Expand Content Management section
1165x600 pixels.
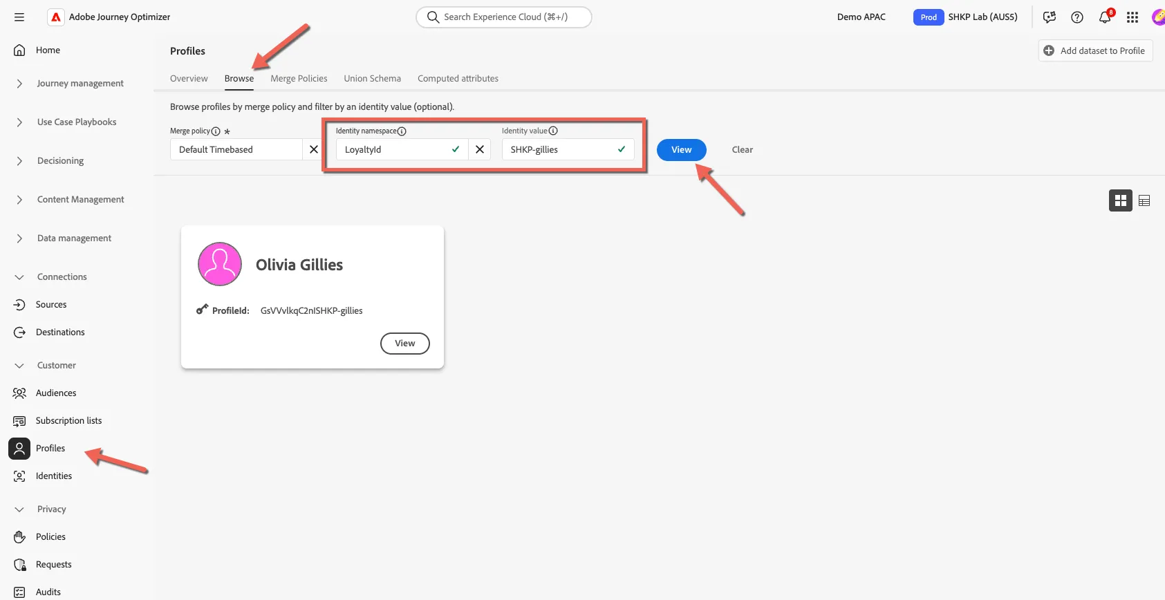19,199
